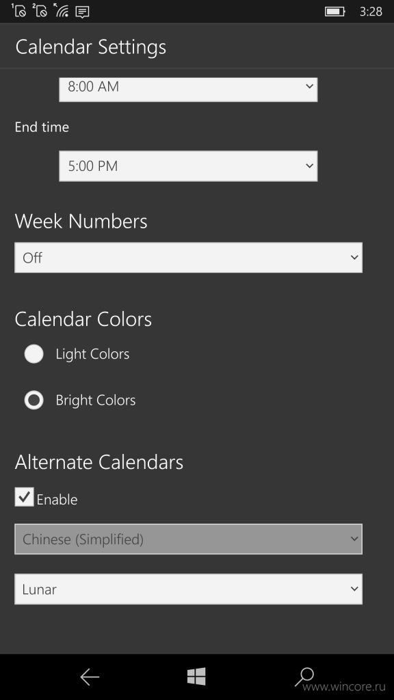Select the Bright Colors radio button
The image size is (394, 700).
point(34,400)
